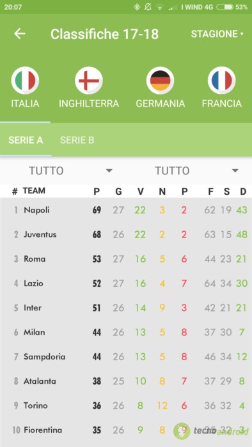Image resolution: width=252 pixels, height=447 pixels.
Task: Tap the battery status icon
Action: tap(224, 7)
